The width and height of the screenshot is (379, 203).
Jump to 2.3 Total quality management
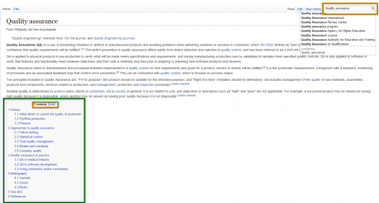tap(34, 142)
